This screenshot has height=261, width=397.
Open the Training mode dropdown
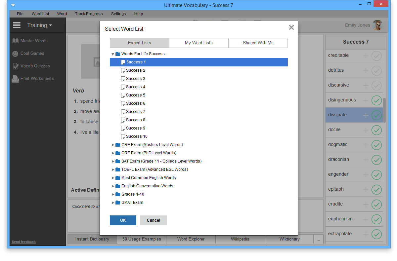(39, 25)
